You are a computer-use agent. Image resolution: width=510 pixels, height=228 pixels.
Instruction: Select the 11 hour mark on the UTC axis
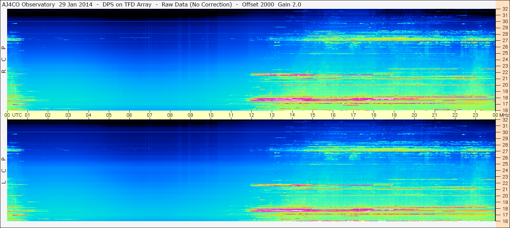pos(231,115)
